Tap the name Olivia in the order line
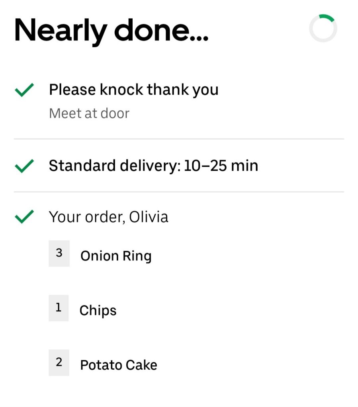This screenshot has width=358, height=407. tap(148, 217)
